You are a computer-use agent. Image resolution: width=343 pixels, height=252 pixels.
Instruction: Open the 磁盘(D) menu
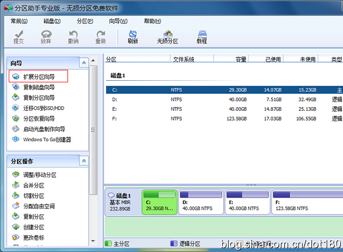tap(52, 21)
